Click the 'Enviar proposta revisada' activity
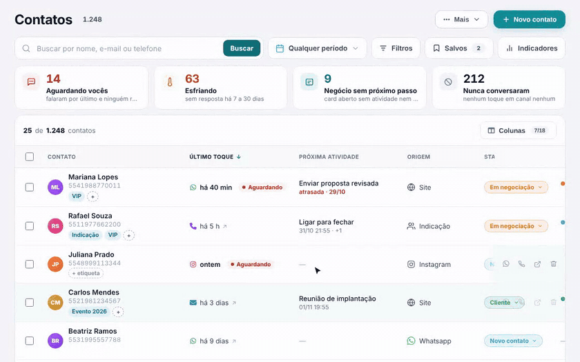The height and width of the screenshot is (362, 580). pos(338,183)
